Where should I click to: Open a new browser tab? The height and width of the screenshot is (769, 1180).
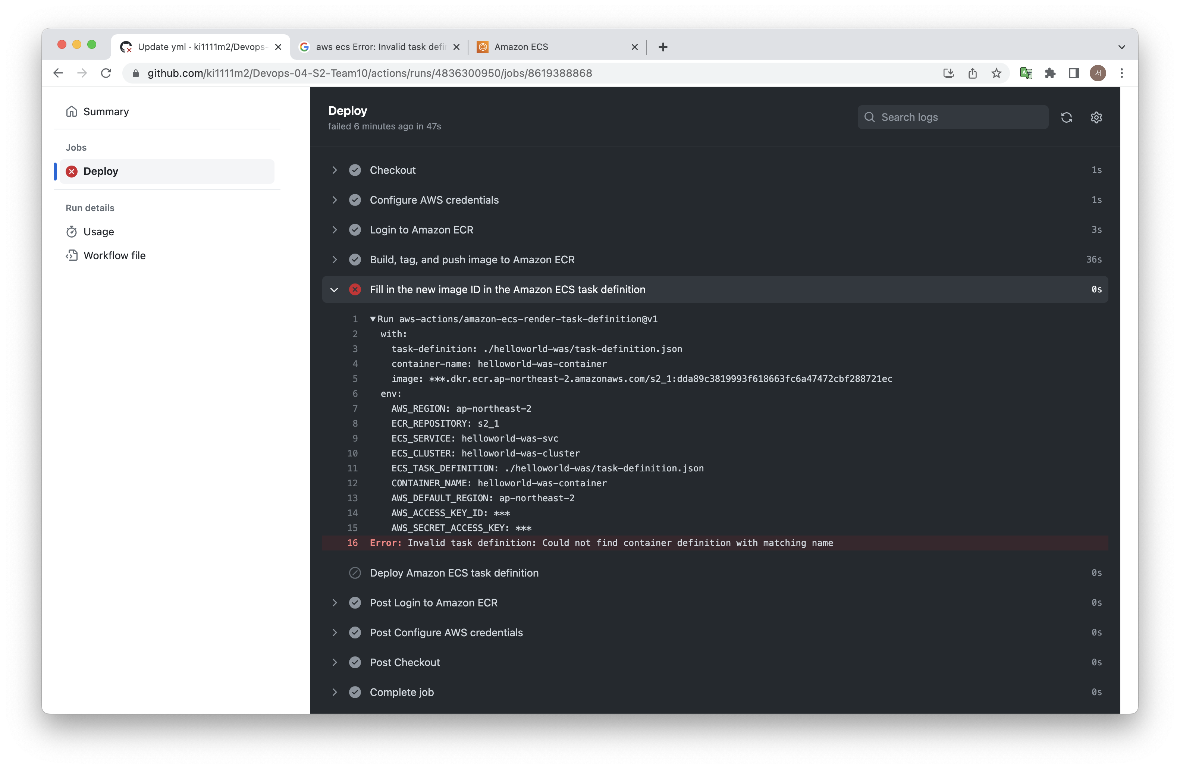point(663,47)
